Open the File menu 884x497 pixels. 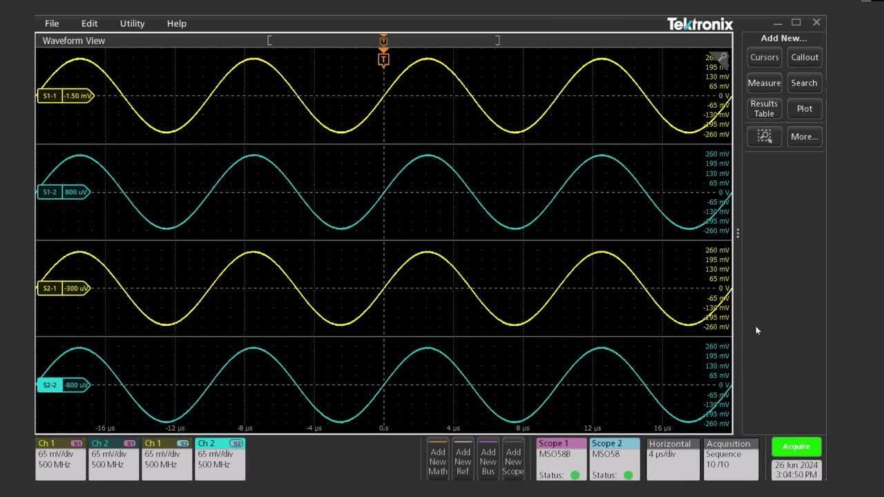click(52, 23)
